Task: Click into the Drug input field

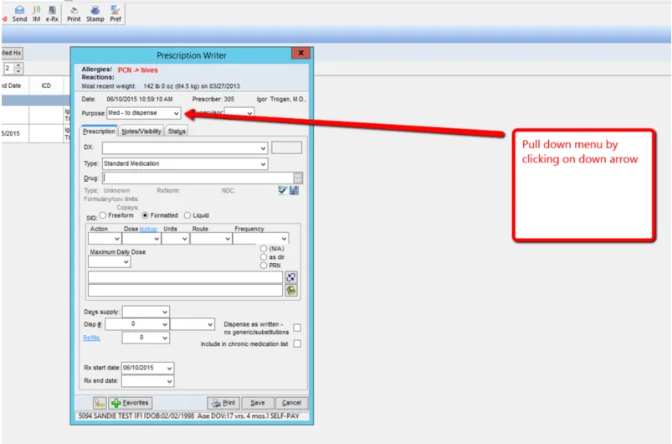Action: tap(197, 178)
